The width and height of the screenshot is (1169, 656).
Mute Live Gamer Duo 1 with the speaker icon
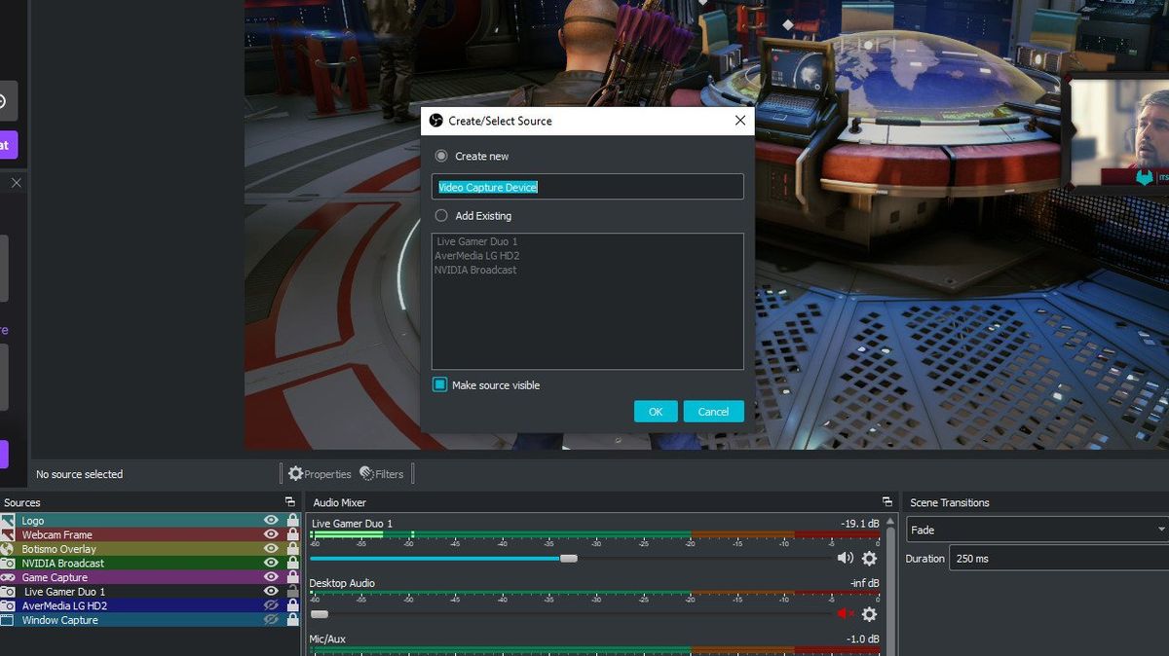click(845, 558)
